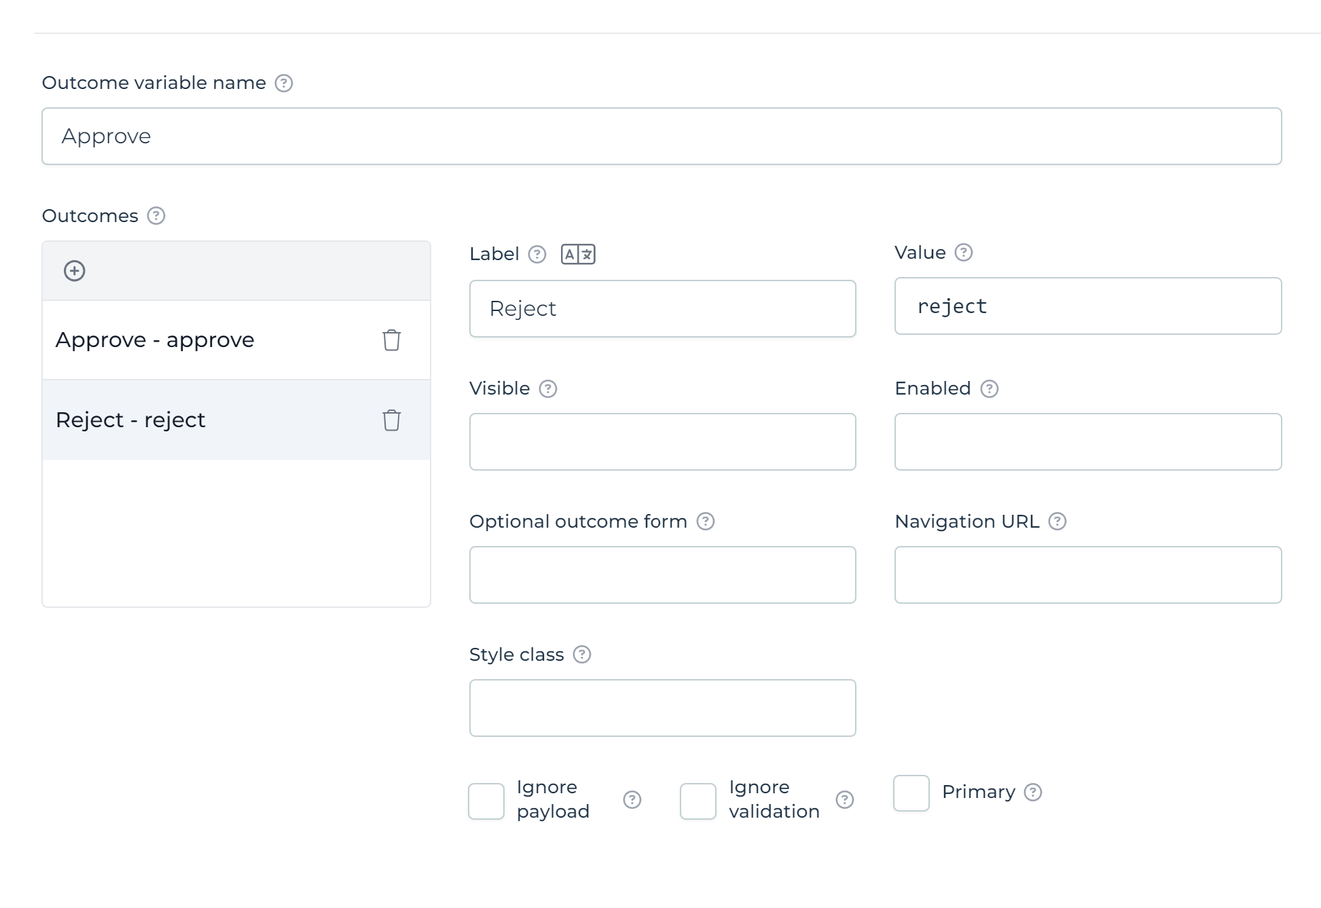This screenshot has width=1321, height=908.
Task: Check the Ignore payload checkbox
Action: 486,802
